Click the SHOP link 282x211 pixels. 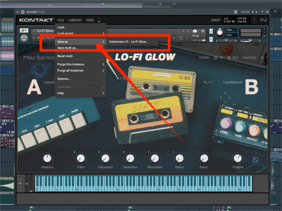pyautogui.click(x=216, y=20)
